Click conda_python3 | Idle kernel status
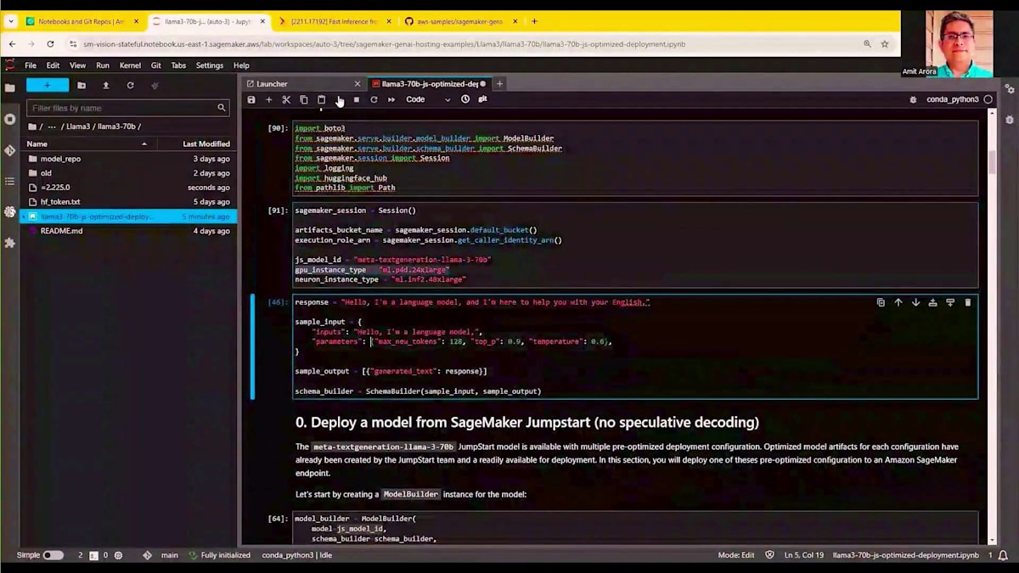 click(x=296, y=555)
